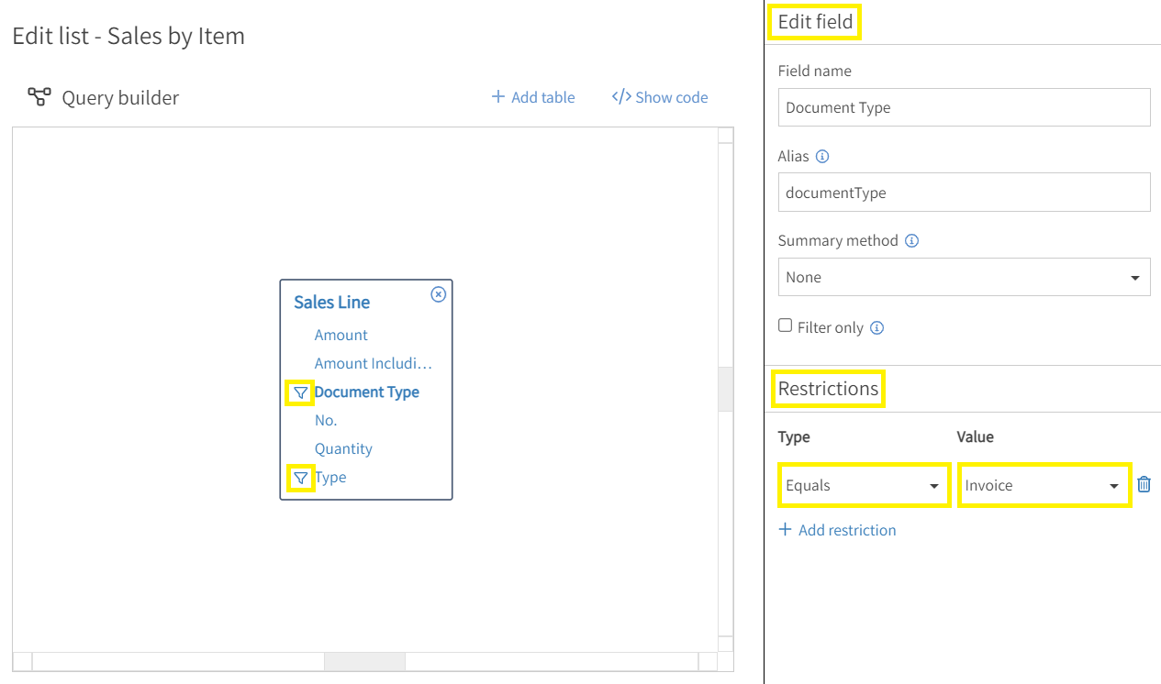Click the code icon next to Show code

[624, 96]
